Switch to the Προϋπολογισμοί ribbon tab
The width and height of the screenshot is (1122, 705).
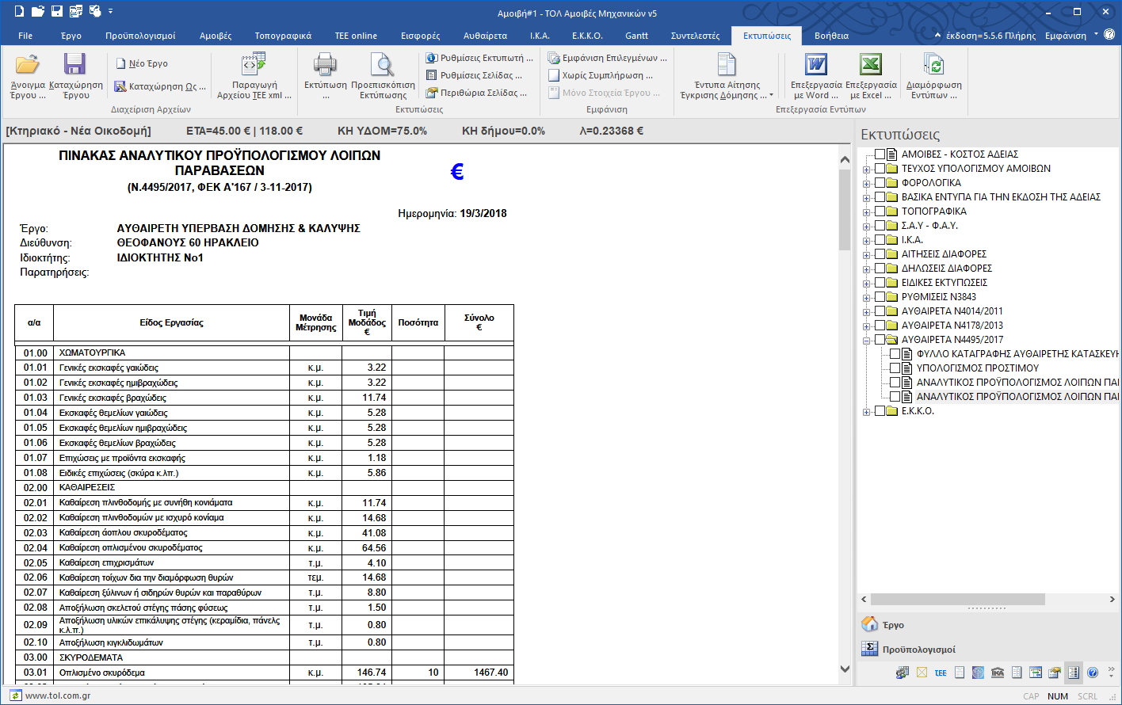tap(140, 36)
